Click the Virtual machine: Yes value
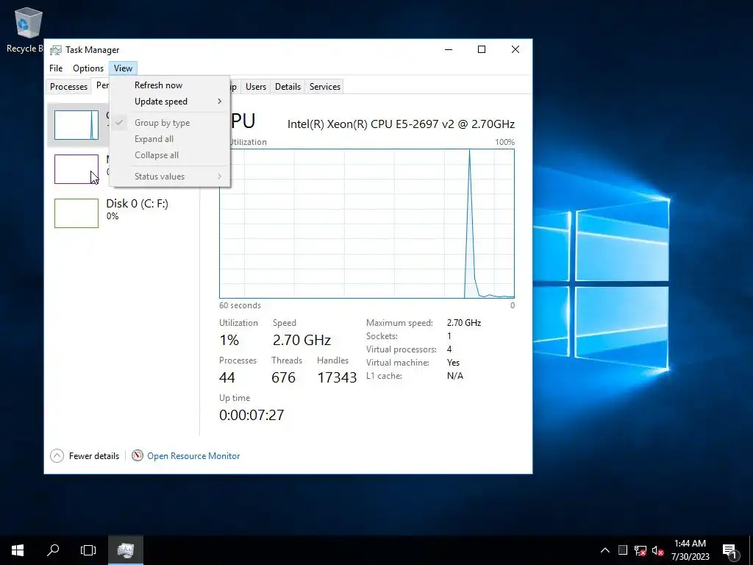Image resolution: width=753 pixels, height=565 pixels. [453, 362]
